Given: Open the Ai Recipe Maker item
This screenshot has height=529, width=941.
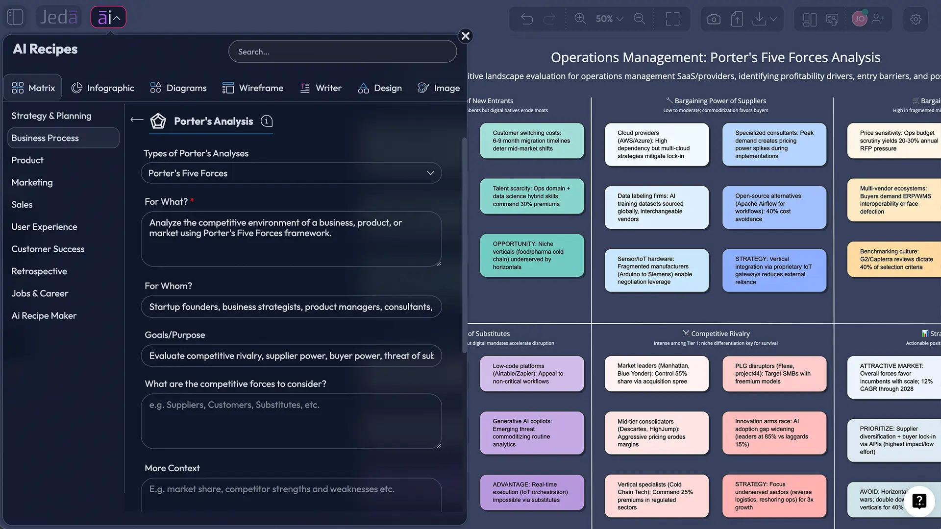Looking at the screenshot, I should (44, 316).
